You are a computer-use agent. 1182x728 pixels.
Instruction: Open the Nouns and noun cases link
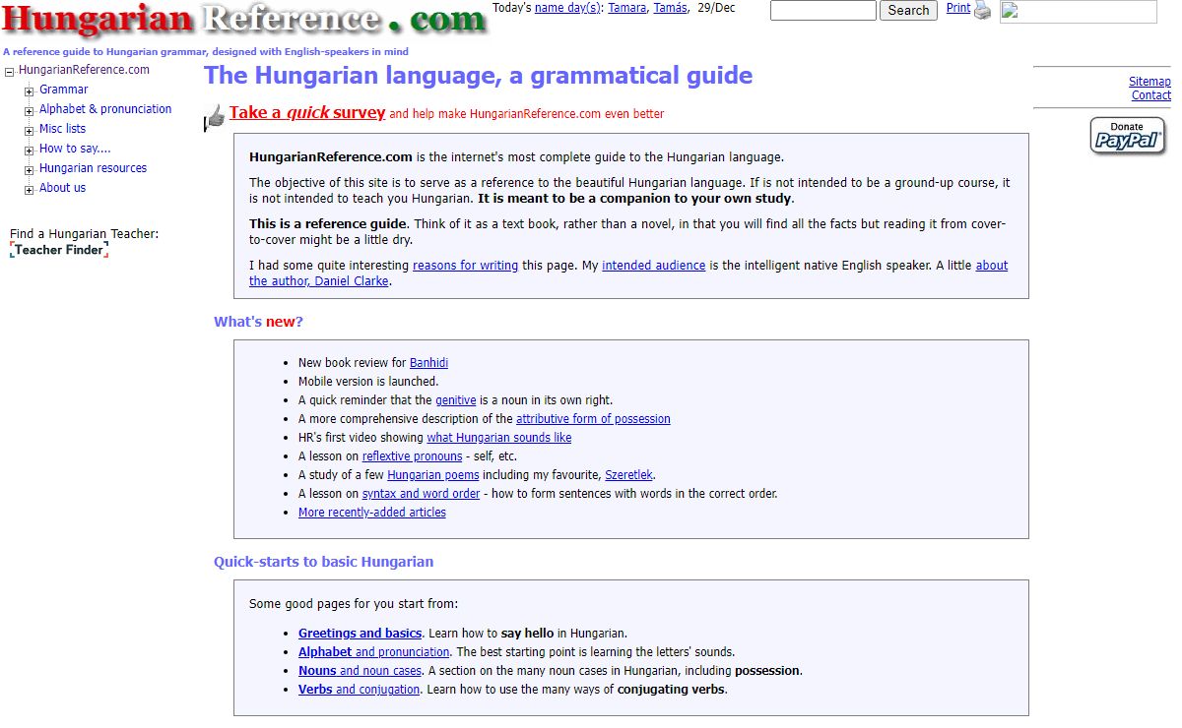pos(361,671)
